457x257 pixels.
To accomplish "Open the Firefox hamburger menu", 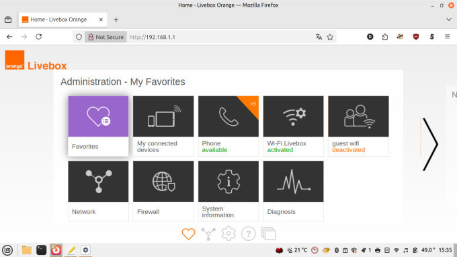I will (x=448, y=37).
